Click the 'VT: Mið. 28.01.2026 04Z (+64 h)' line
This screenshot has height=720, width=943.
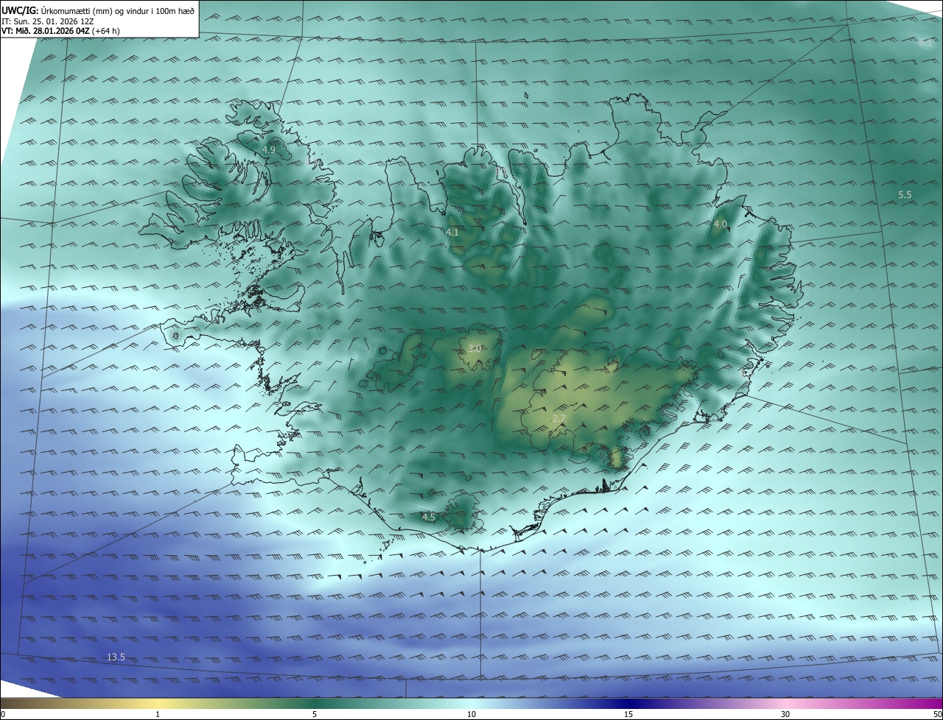coord(61,32)
